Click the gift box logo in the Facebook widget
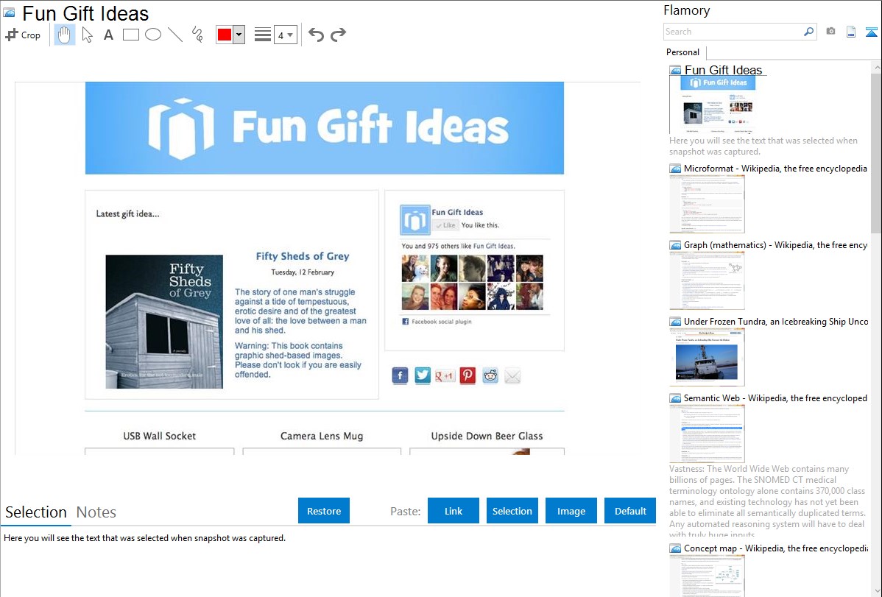Viewport: 882px width, 597px height. [x=415, y=219]
